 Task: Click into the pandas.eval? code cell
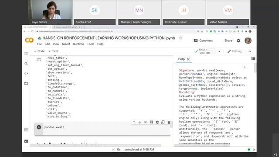click(x=107, y=127)
